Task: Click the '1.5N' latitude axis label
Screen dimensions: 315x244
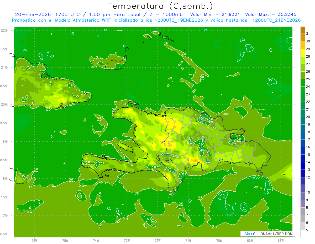Action: tap(4, 49)
